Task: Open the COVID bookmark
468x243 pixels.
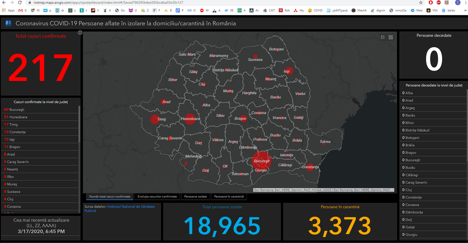Action: pyautogui.click(x=315, y=11)
